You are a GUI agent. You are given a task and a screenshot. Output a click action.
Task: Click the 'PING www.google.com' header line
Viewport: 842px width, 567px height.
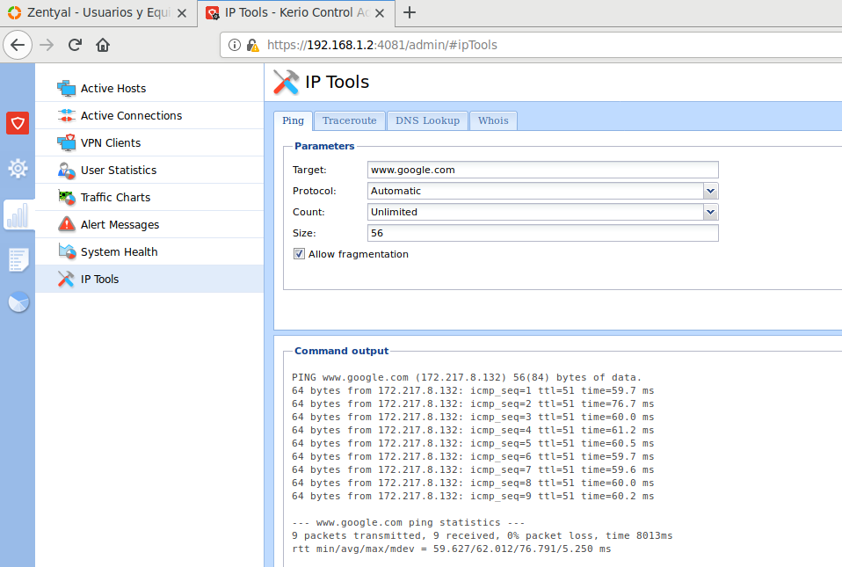(x=467, y=377)
